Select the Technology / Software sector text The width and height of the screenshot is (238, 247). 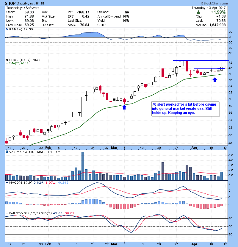pyautogui.click(x=23, y=8)
